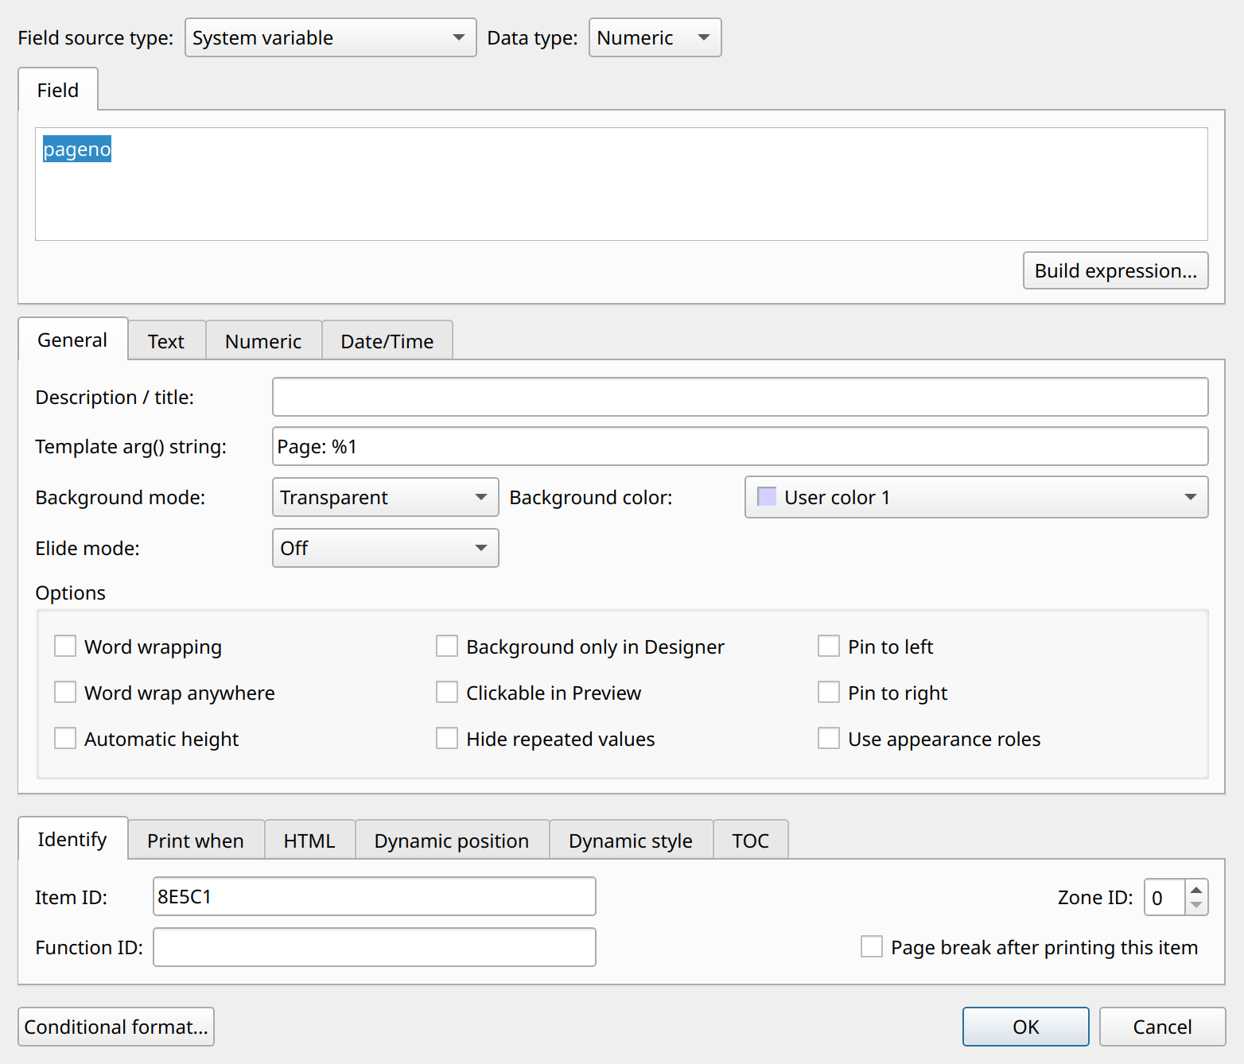Increase Zone ID with up arrow
The image size is (1244, 1064).
pyautogui.click(x=1196, y=889)
